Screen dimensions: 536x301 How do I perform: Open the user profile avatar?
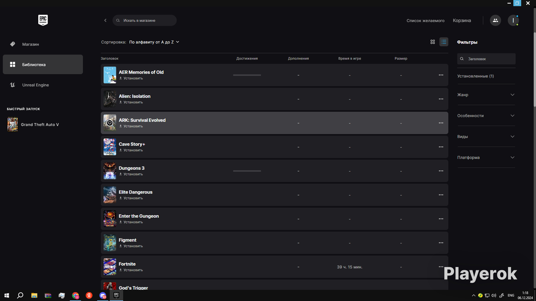tap(513, 20)
